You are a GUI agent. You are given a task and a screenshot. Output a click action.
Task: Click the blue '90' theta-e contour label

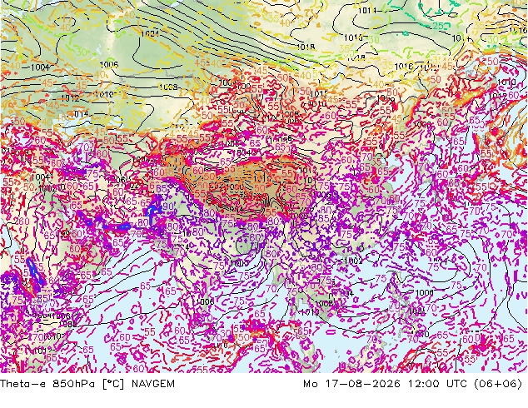[x=168, y=206]
